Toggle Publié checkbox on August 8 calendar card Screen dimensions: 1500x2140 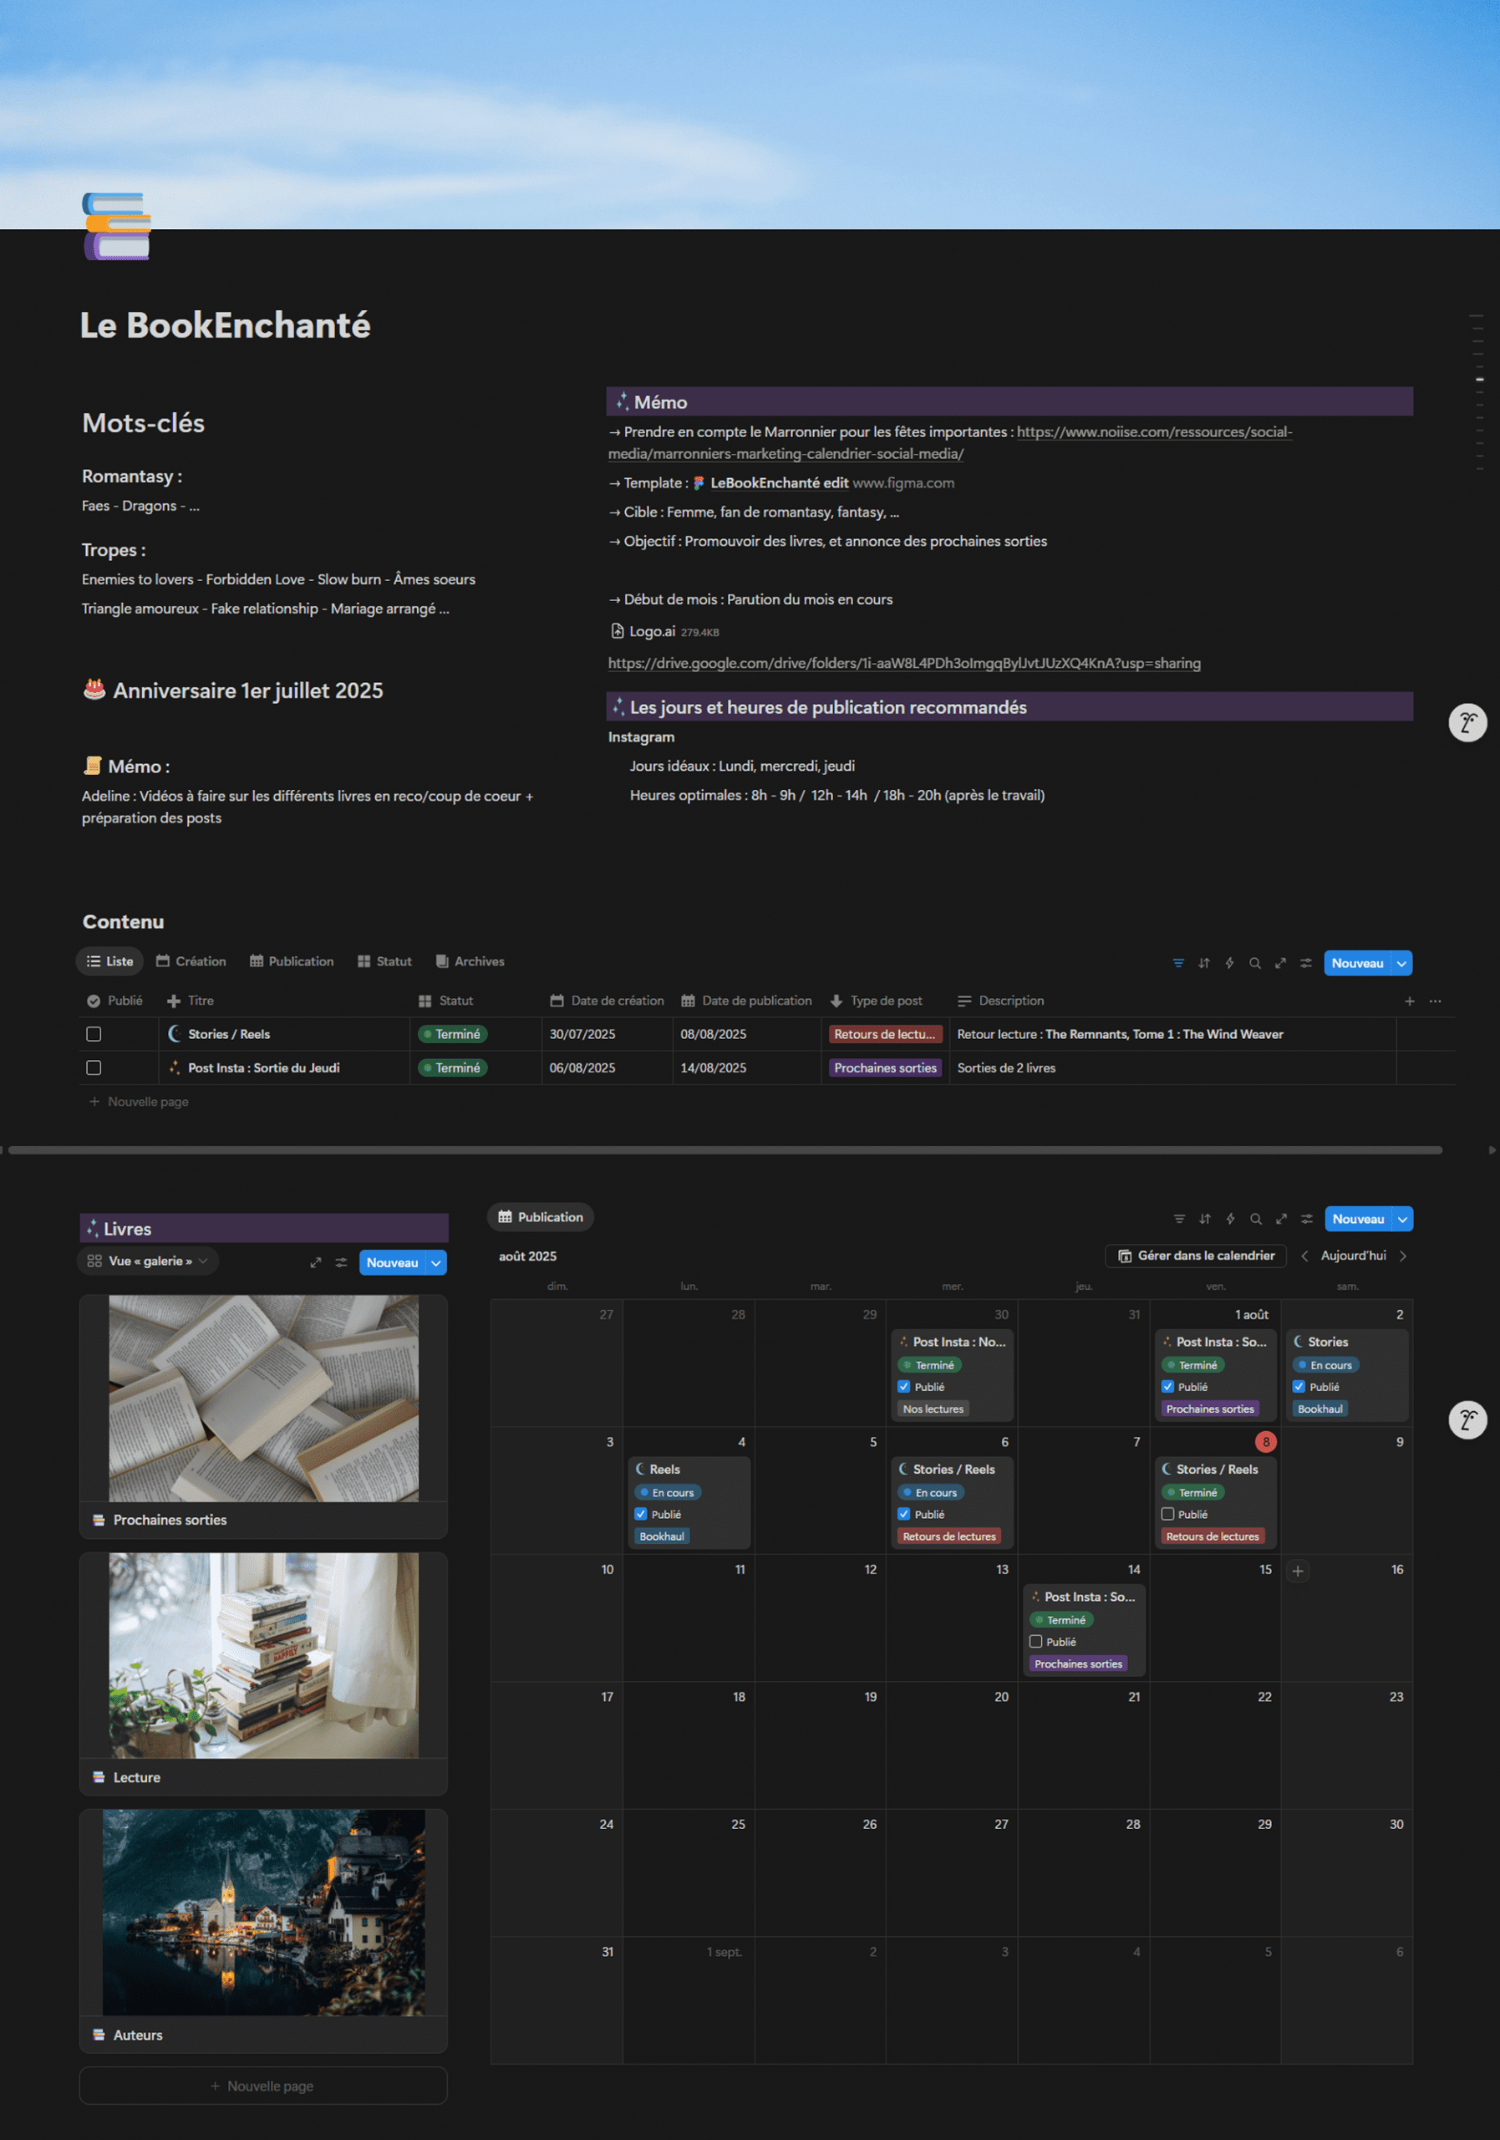pyautogui.click(x=1167, y=1514)
